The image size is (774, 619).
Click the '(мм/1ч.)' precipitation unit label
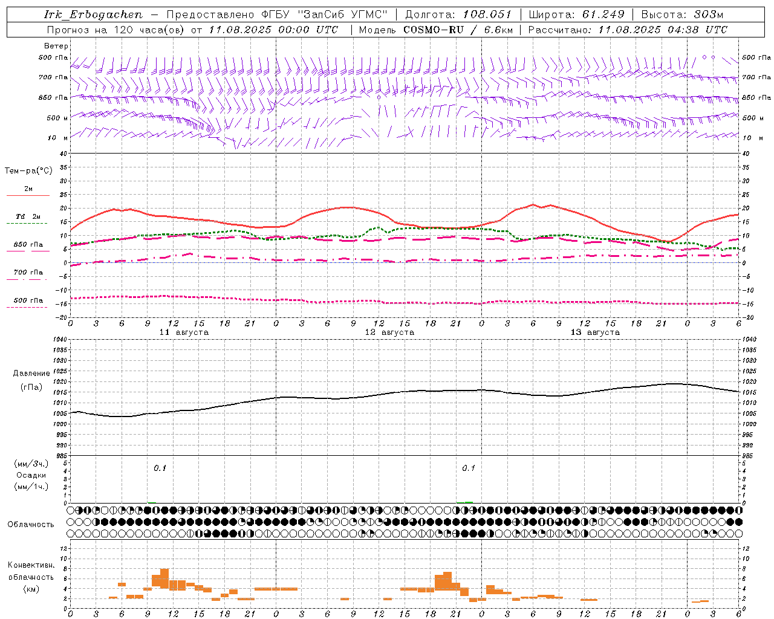click(x=31, y=487)
